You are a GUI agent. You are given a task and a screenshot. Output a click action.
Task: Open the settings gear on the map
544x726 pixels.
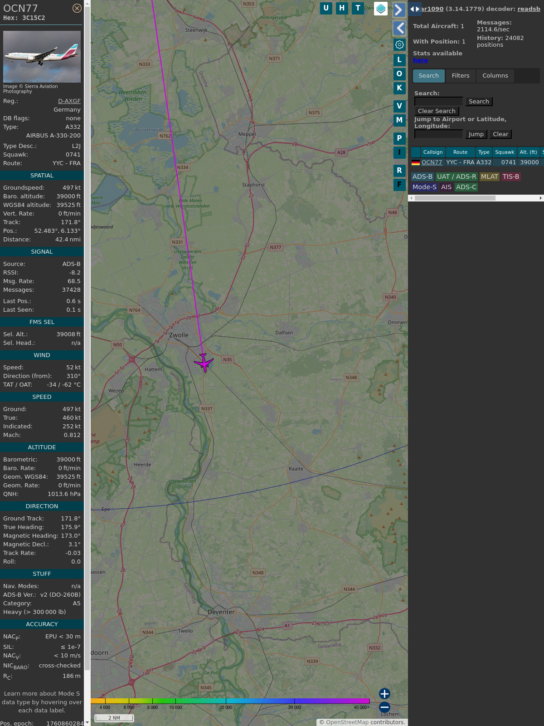pos(399,45)
